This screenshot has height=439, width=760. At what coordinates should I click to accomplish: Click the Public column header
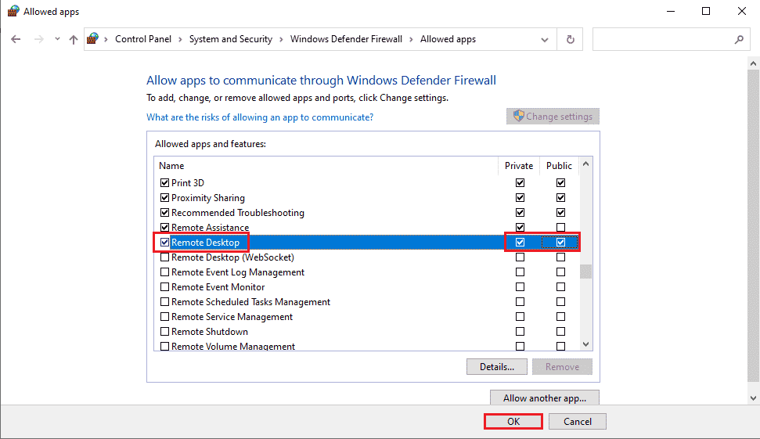[x=559, y=166]
